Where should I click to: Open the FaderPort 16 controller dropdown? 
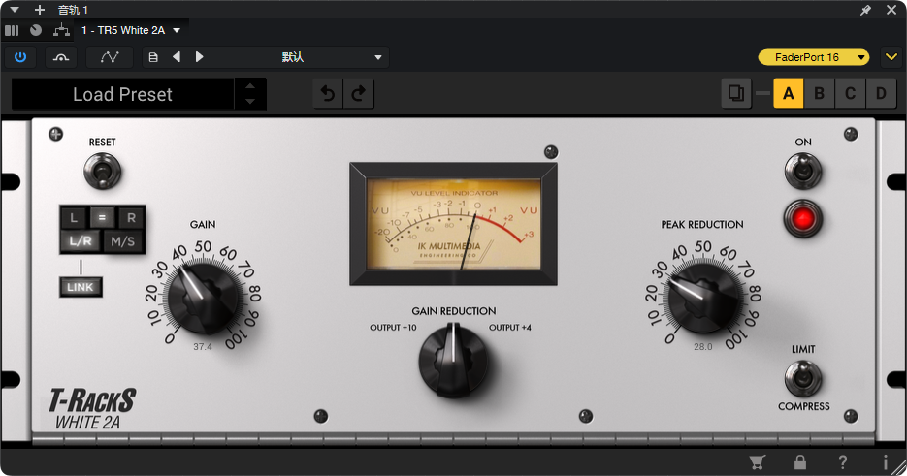[814, 57]
